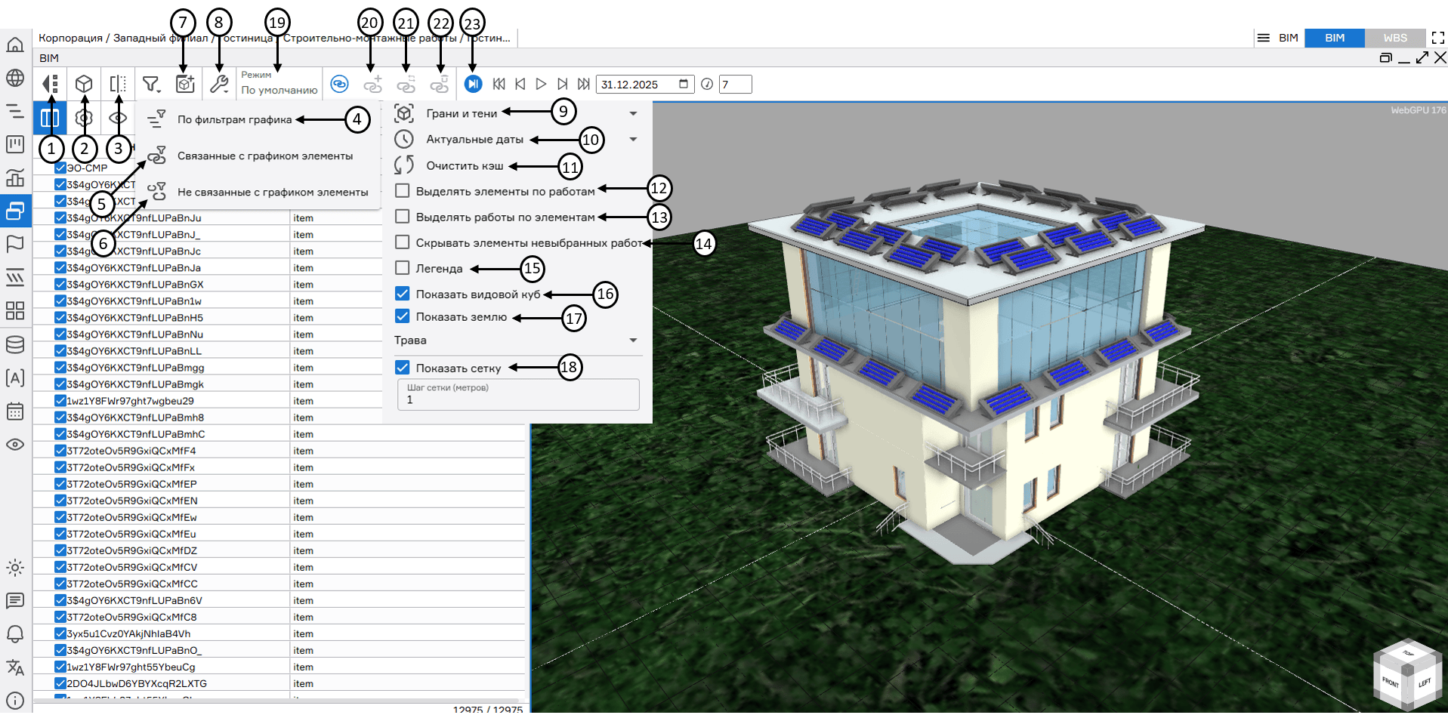Open the Трава ground type dropdown
Image resolution: width=1448 pixels, height=715 pixels.
[x=633, y=341]
